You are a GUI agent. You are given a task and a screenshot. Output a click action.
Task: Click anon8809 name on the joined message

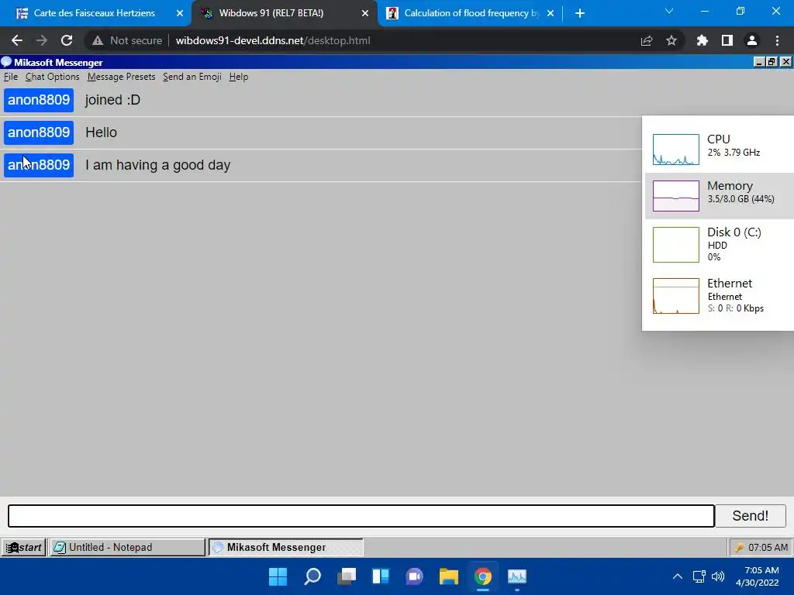click(39, 100)
